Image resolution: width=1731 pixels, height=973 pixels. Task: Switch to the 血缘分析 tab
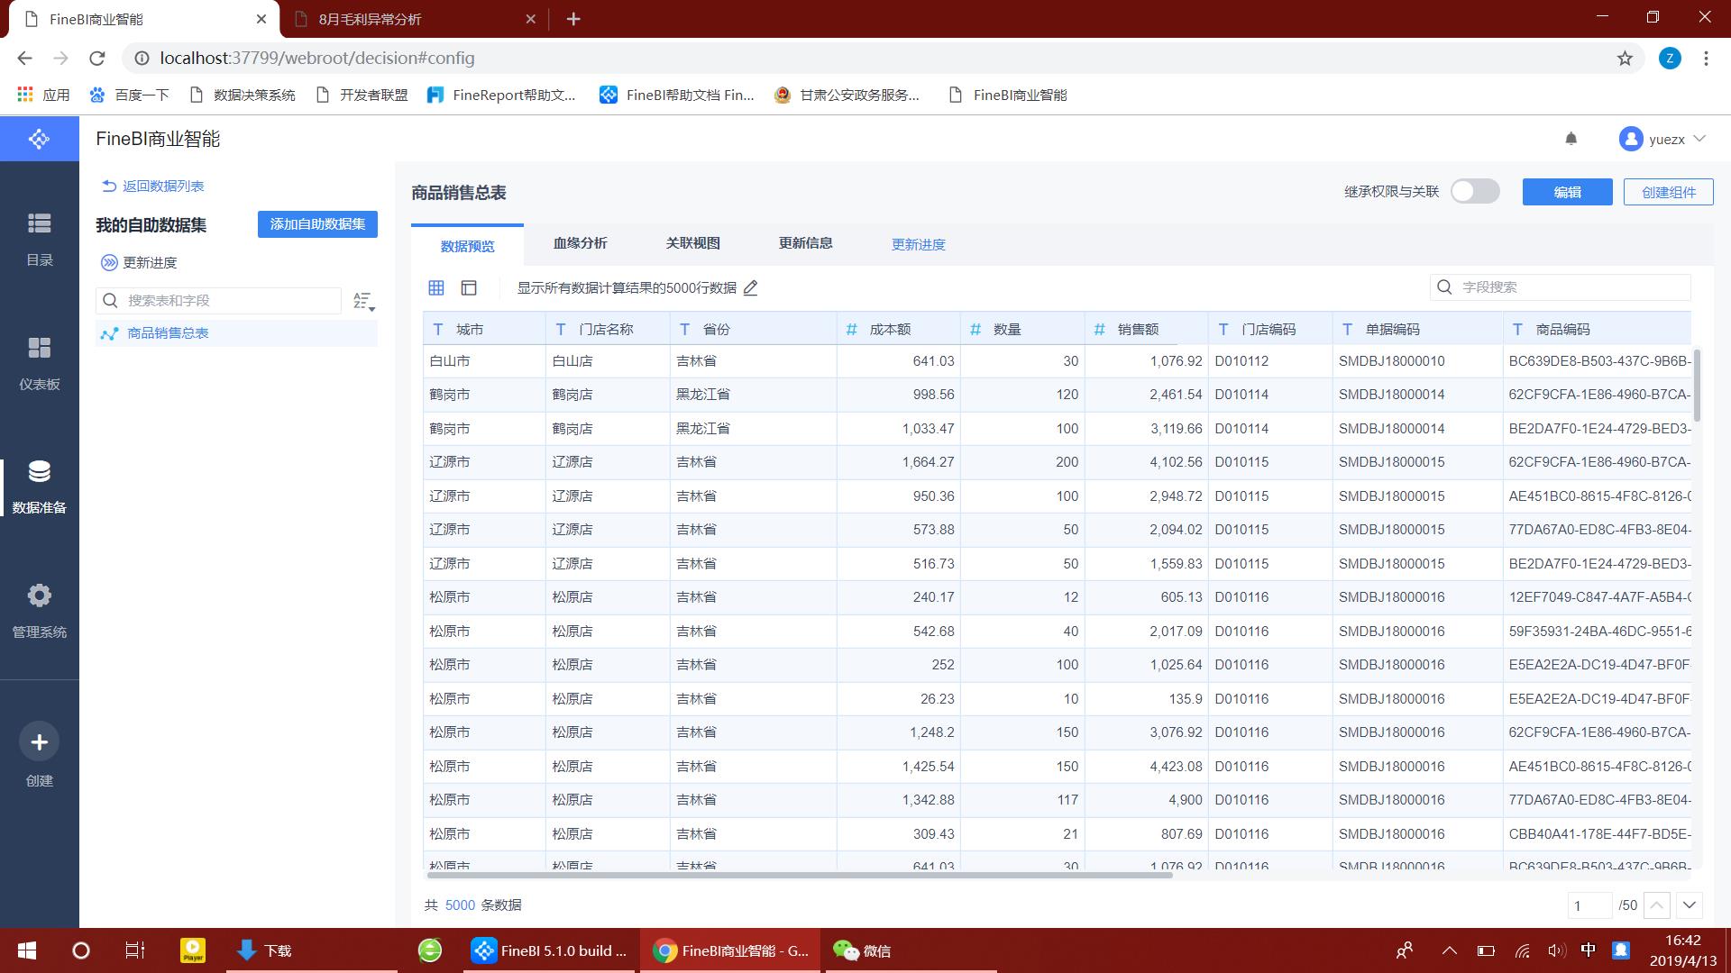pyautogui.click(x=580, y=243)
